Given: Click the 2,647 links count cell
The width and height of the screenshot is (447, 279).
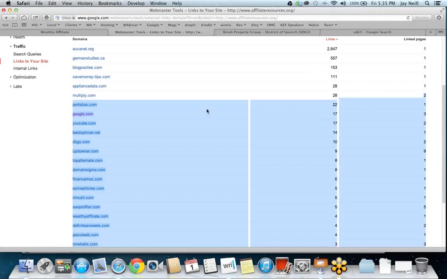Looking at the screenshot, I should point(332,49).
